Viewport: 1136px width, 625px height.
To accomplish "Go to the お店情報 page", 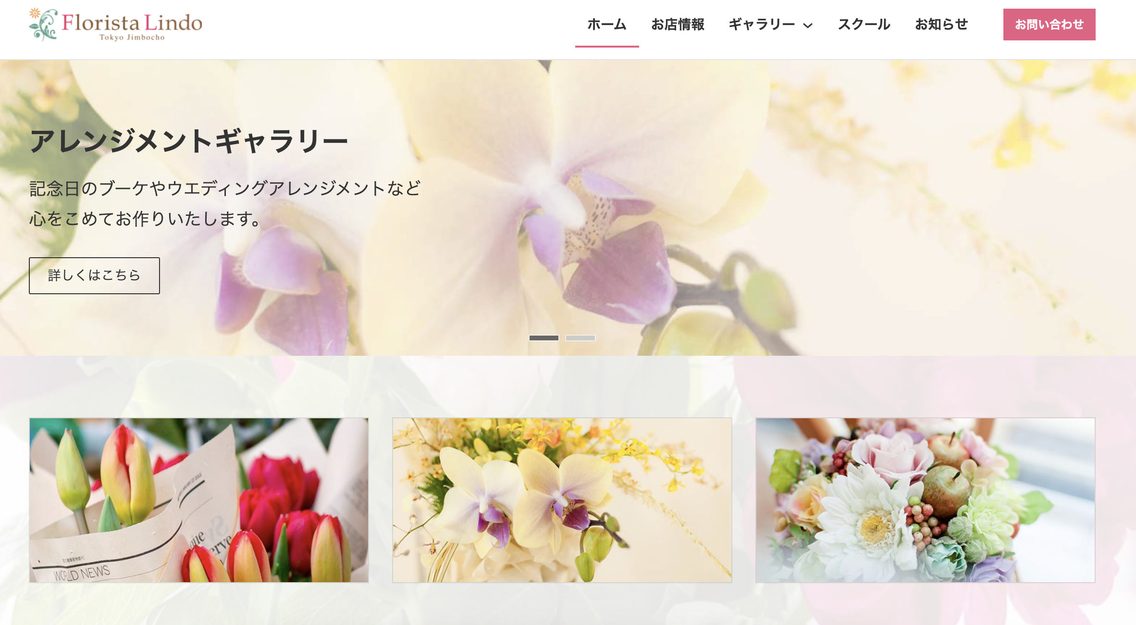I will [x=678, y=25].
